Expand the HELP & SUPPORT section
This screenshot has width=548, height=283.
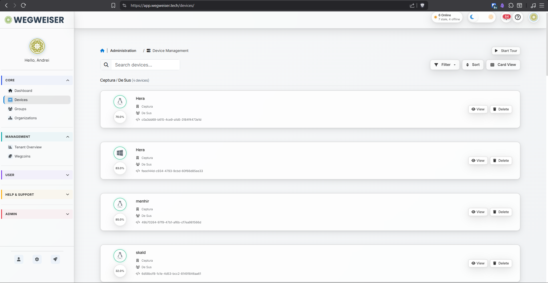tap(37, 195)
